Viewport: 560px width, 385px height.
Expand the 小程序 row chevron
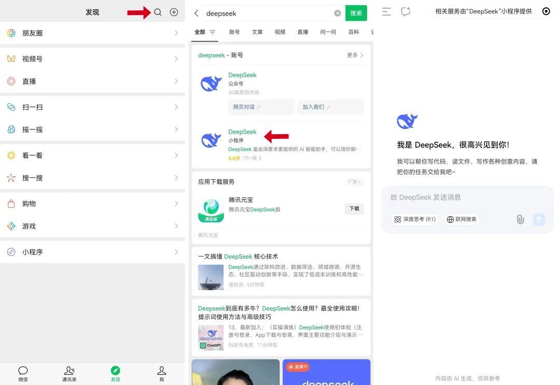[x=176, y=252]
